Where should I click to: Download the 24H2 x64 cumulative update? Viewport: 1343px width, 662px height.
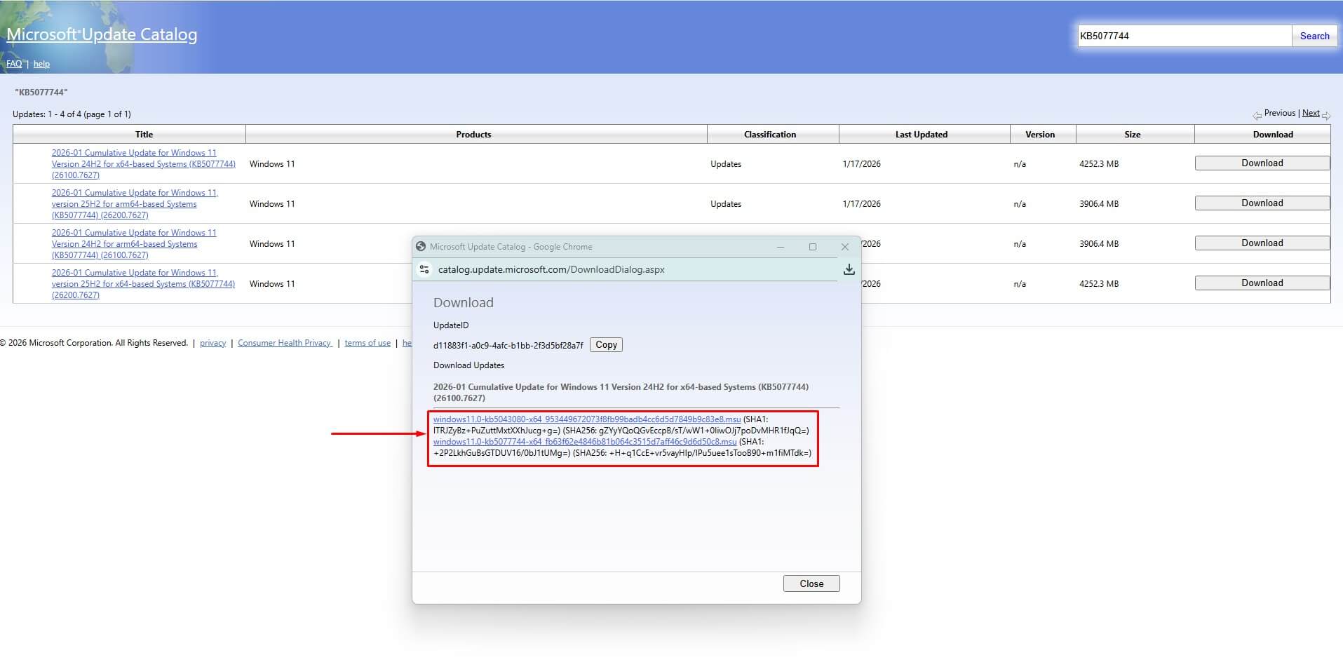point(1262,163)
